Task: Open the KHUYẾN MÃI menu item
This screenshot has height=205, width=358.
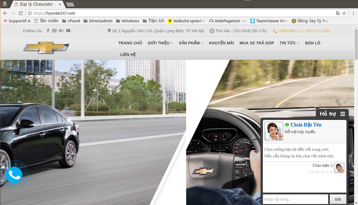Action: (222, 43)
